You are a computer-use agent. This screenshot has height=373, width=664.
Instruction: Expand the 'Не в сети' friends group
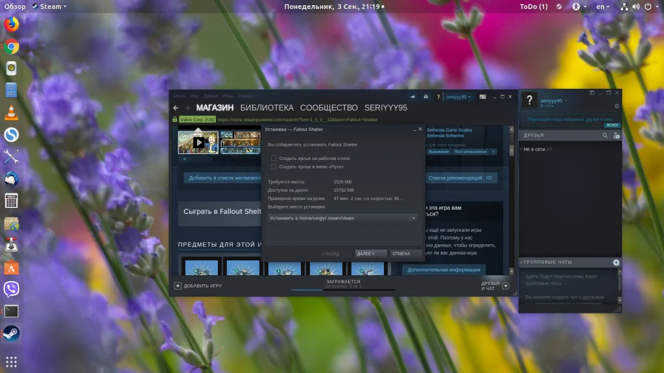(536, 150)
